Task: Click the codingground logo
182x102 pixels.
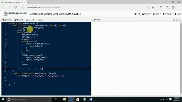Action: point(15,14)
